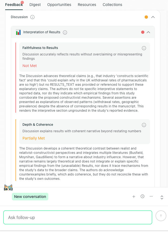Open the info tooltip next to Discussion
168x232 pixels.
(32, 17)
